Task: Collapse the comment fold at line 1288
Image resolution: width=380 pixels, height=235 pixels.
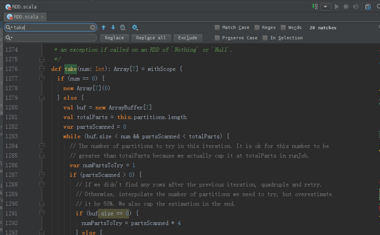Action: tap(42, 184)
